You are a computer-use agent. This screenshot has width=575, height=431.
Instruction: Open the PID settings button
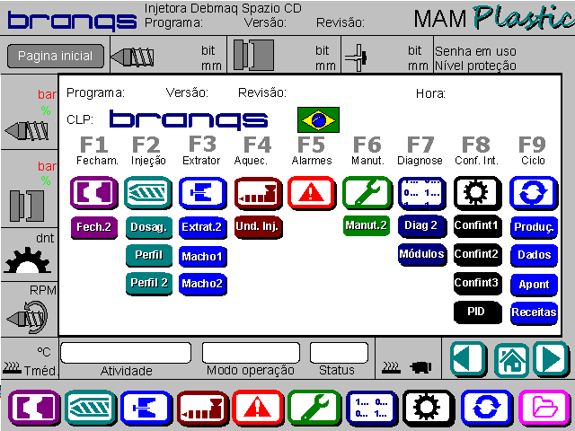(x=476, y=312)
